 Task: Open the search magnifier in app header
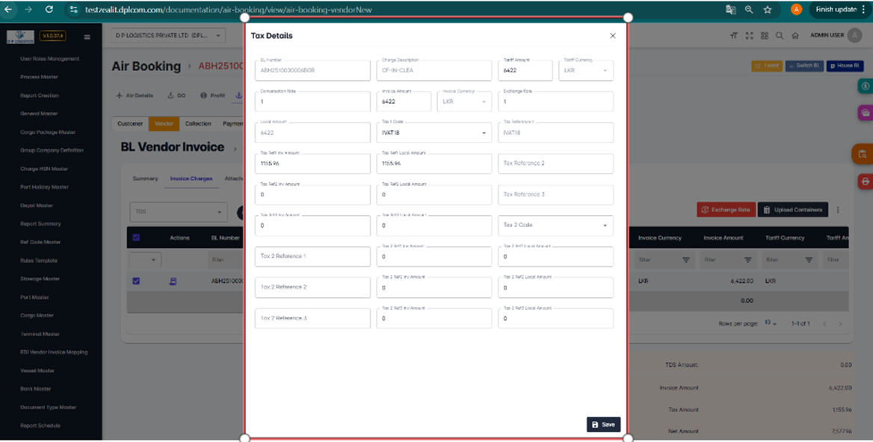point(780,35)
